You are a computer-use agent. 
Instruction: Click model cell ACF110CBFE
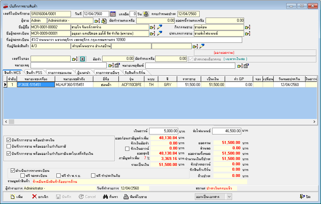point(131,85)
